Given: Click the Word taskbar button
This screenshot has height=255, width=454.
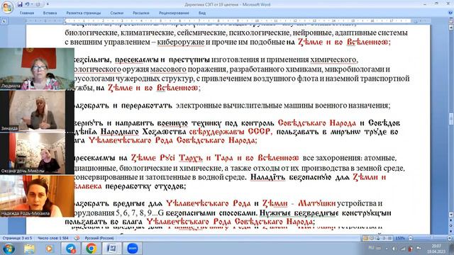Looking at the screenshot, I should 112,249.
